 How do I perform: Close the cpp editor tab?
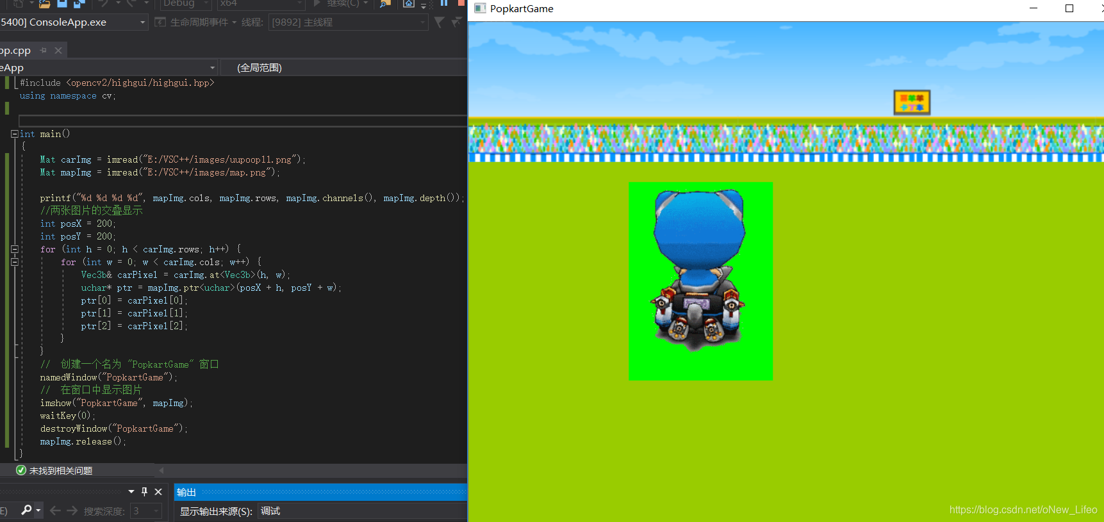[x=58, y=51]
